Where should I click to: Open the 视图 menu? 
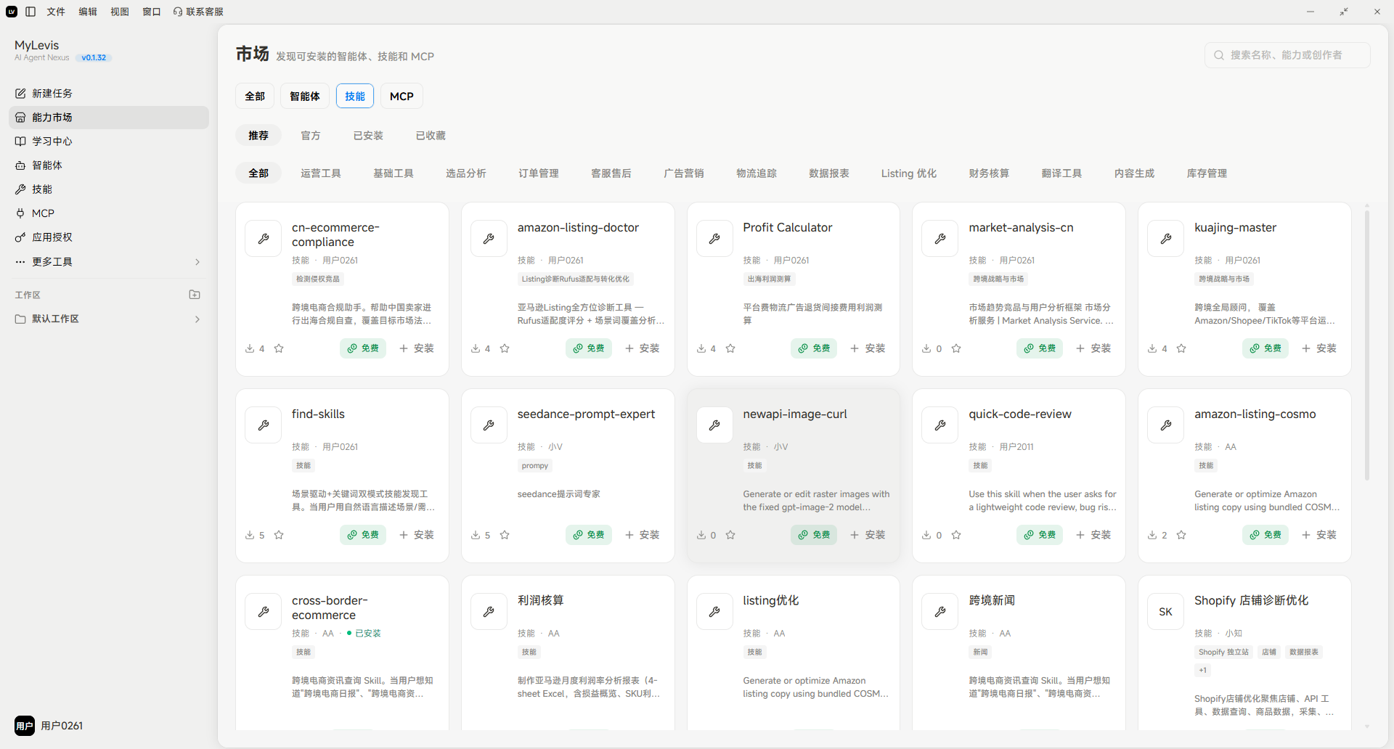coord(120,12)
